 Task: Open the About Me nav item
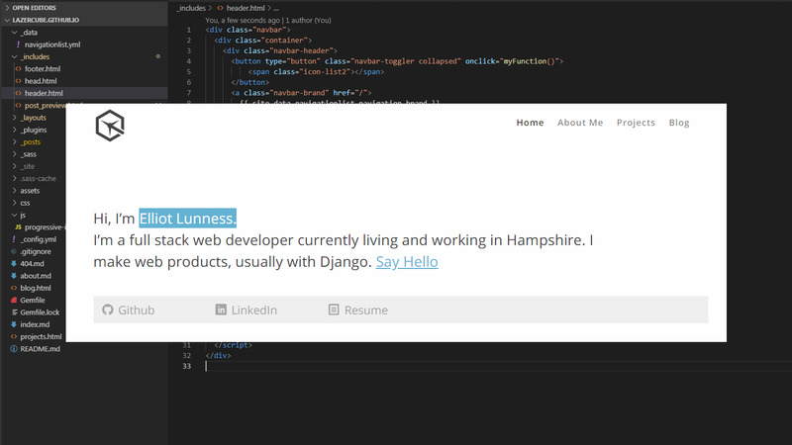[x=580, y=123]
